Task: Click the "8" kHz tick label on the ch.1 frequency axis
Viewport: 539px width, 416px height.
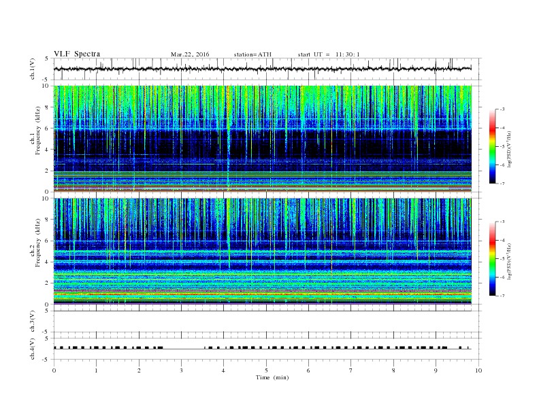Action: point(47,107)
